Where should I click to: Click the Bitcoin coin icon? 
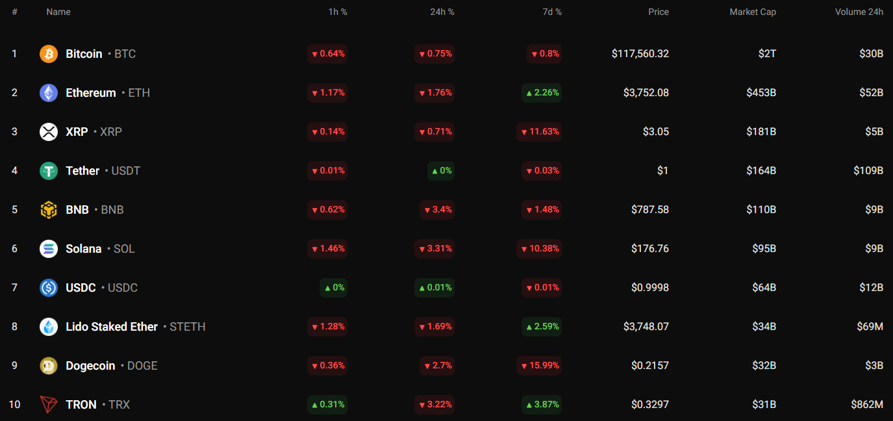pos(49,54)
